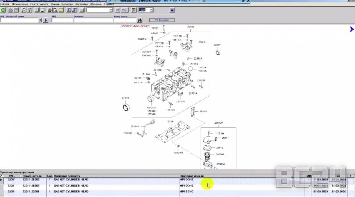Click the magnifier search toolbar icon
The image size is (355, 197).
pyautogui.click(x=24, y=10)
